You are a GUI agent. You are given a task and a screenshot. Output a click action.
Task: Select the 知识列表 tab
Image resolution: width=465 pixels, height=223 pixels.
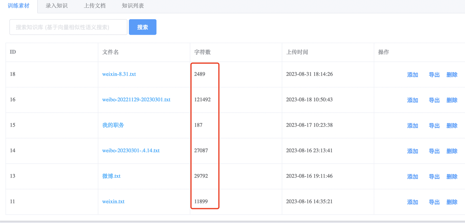133,6
